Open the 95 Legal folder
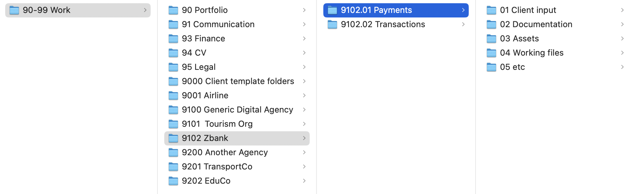Viewport: 633px width, 194px height. click(x=199, y=67)
